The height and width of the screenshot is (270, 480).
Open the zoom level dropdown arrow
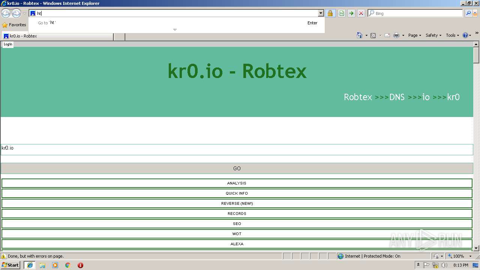[x=470, y=256]
